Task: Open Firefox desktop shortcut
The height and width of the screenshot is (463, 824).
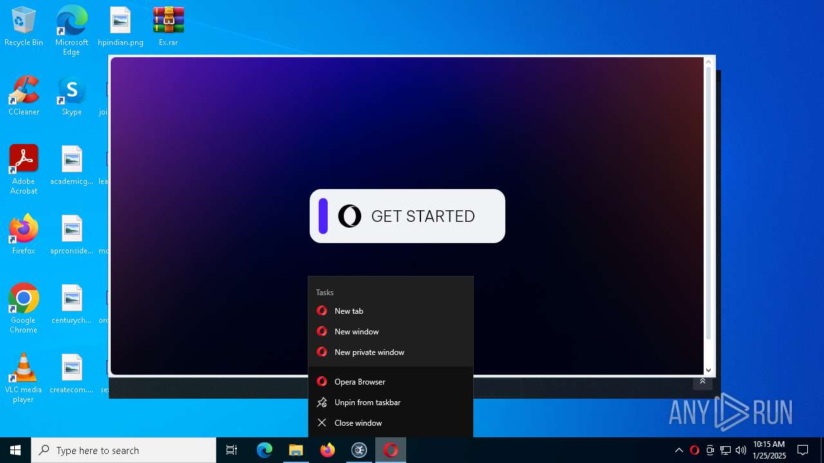Action: pos(24,235)
